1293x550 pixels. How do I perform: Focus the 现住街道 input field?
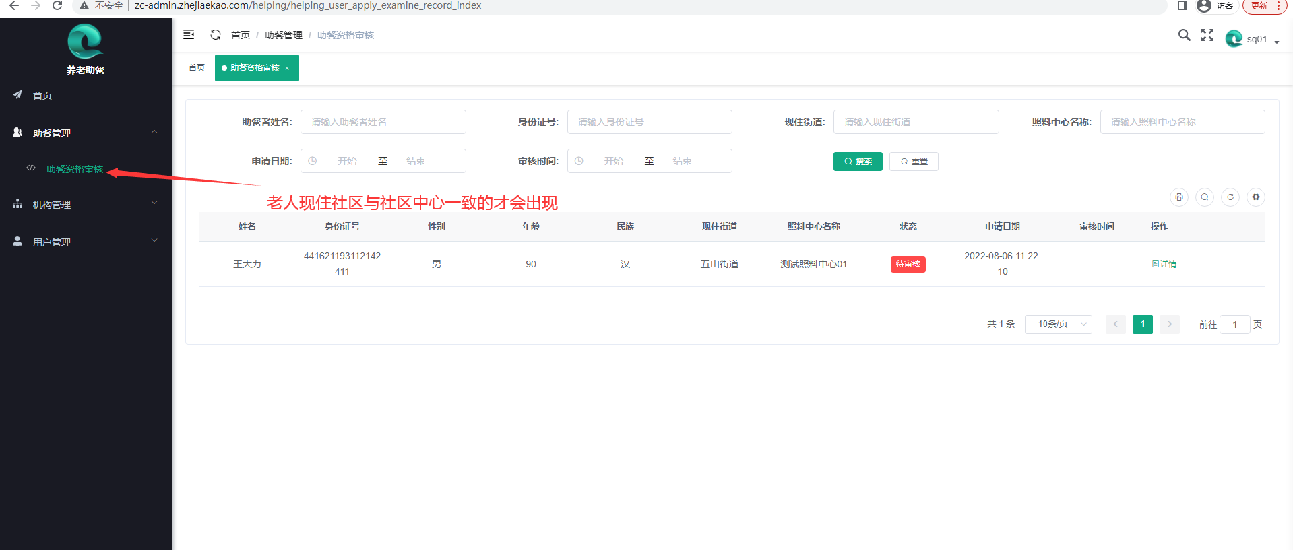pyautogui.click(x=916, y=122)
